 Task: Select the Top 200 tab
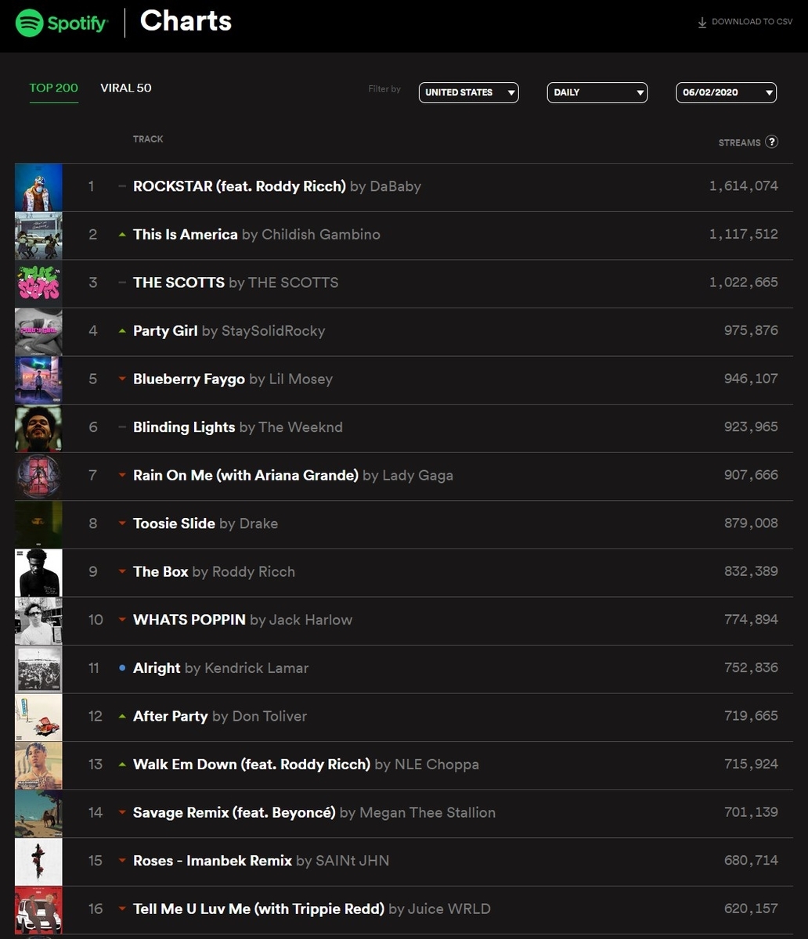[54, 88]
